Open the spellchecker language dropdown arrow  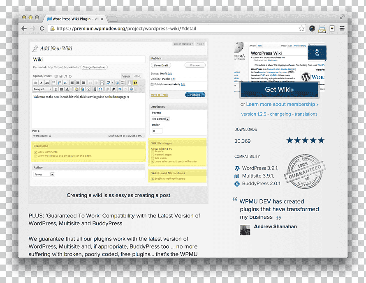pos(113,83)
